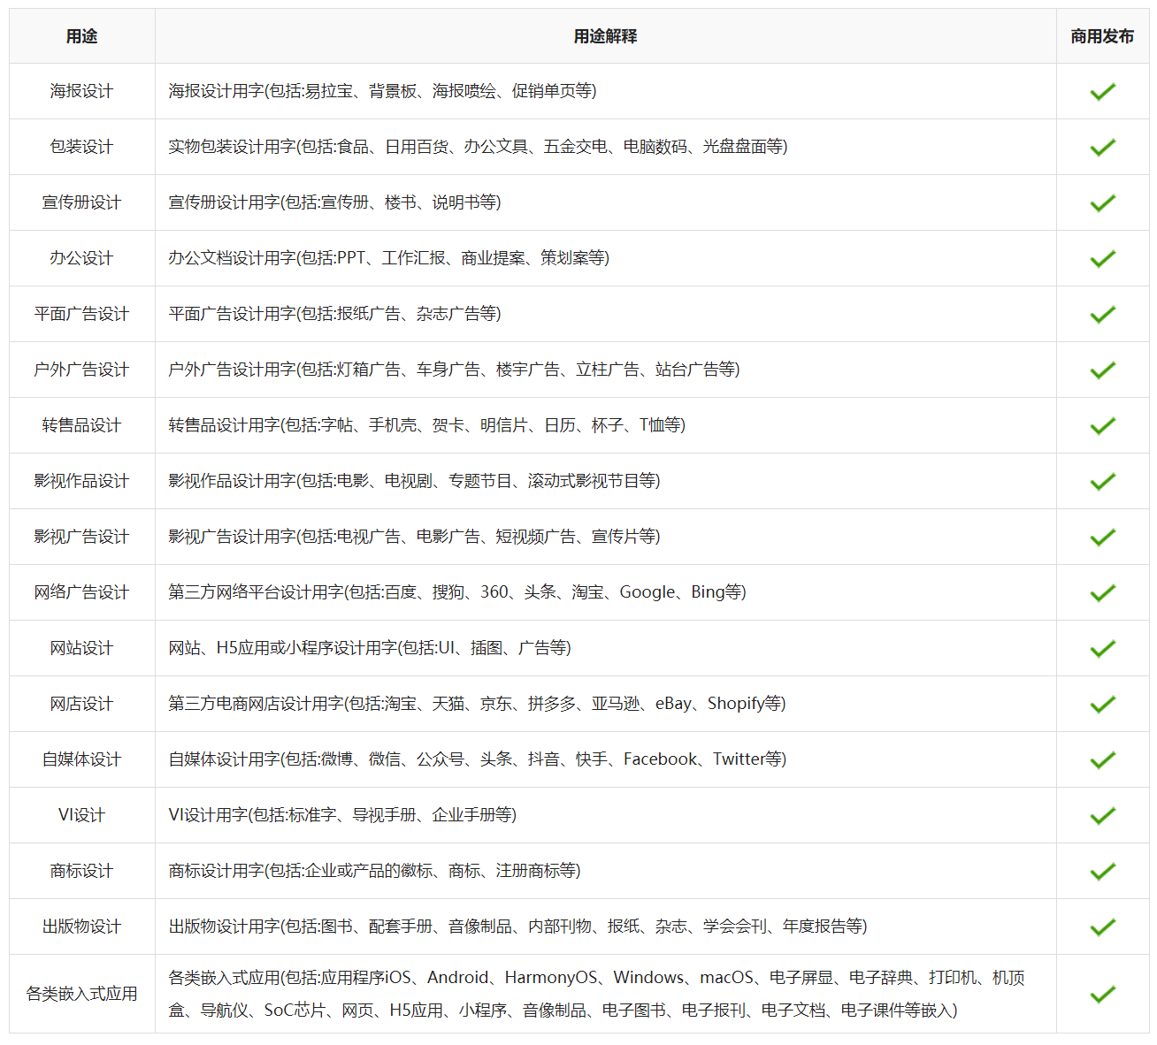The image size is (1157, 1045).
Task: Click the green checkmark in the 网络广告设计 row
Action: 1102,593
